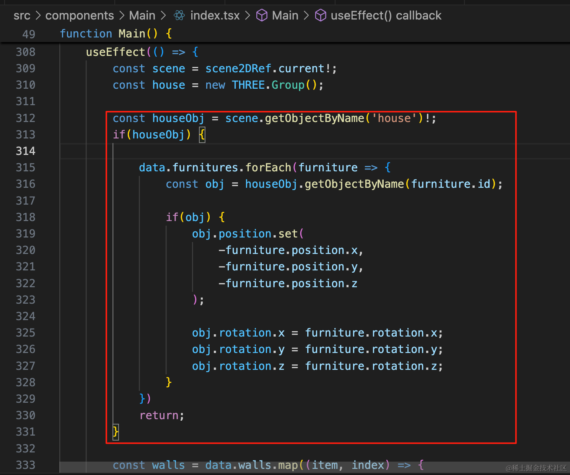Click the useEffect callback cube icon in breadcrumb
The height and width of the screenshot is (475, 570).
(x=321, y=16)
